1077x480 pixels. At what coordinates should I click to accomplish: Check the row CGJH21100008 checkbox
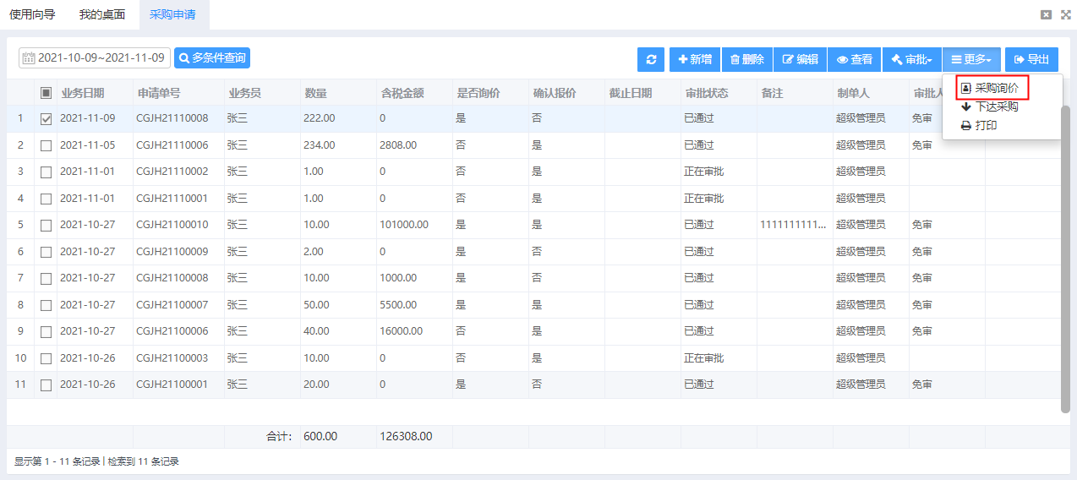pyautogui.click(x=46, y=279)
